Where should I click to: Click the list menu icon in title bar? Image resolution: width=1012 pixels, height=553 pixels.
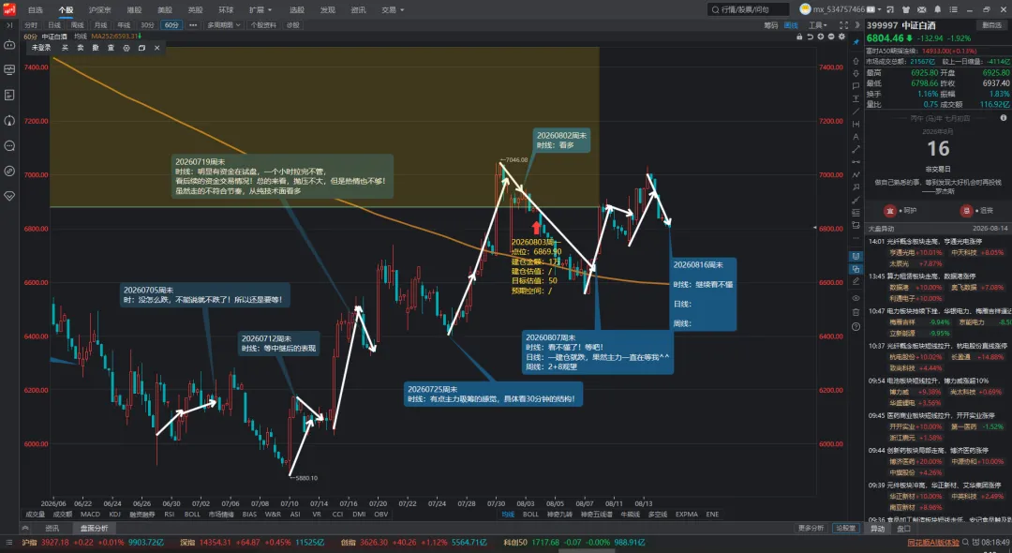(953, 9)
